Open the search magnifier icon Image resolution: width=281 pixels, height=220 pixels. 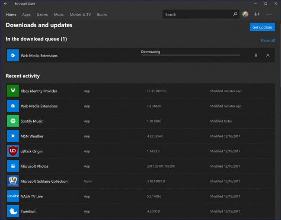tap(235, 14)
